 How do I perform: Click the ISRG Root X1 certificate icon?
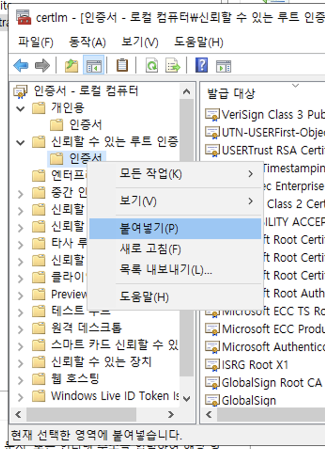pyautogui.click(x=212, y=365)
